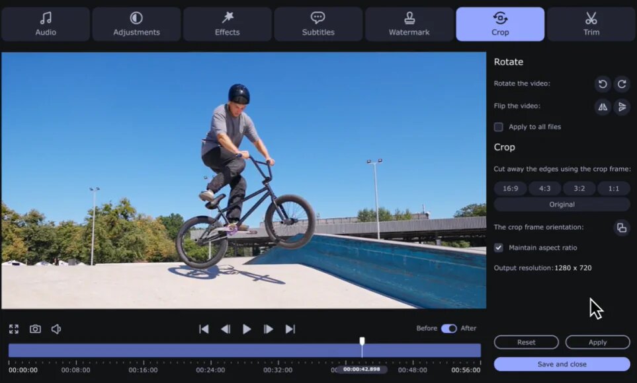Step forward one frame
The image size is (637, 383).
coord(268,329)
